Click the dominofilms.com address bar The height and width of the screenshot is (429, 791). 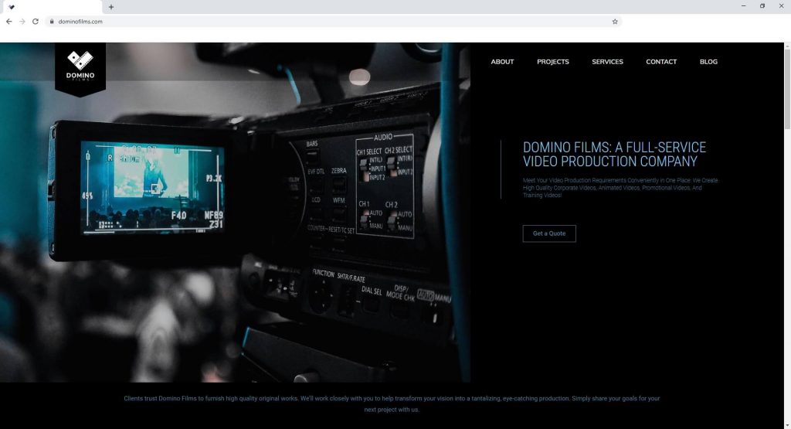pyautogui.click(x=333, y=22)
